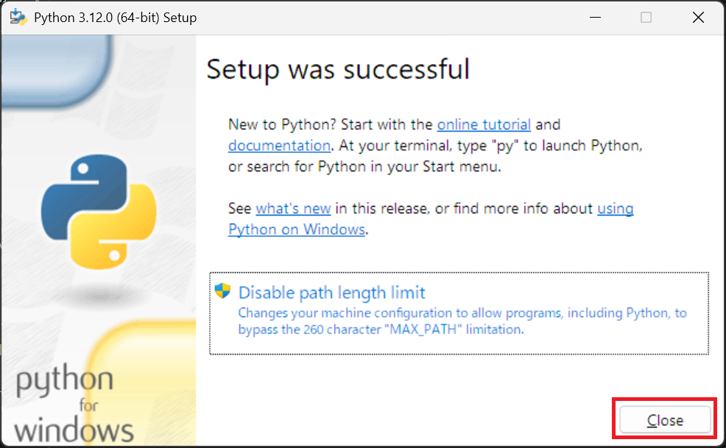Open "using Python on Windows" link
726x448 pixels.
(x=431, y=219)
